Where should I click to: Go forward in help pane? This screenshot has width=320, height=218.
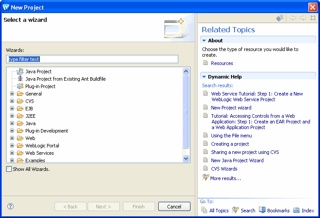(303, 18)
